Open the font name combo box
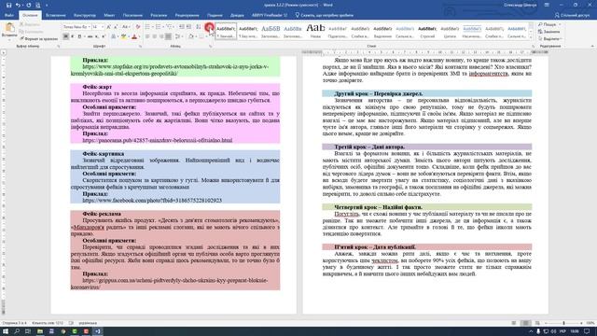 click(x=76, y=27)
